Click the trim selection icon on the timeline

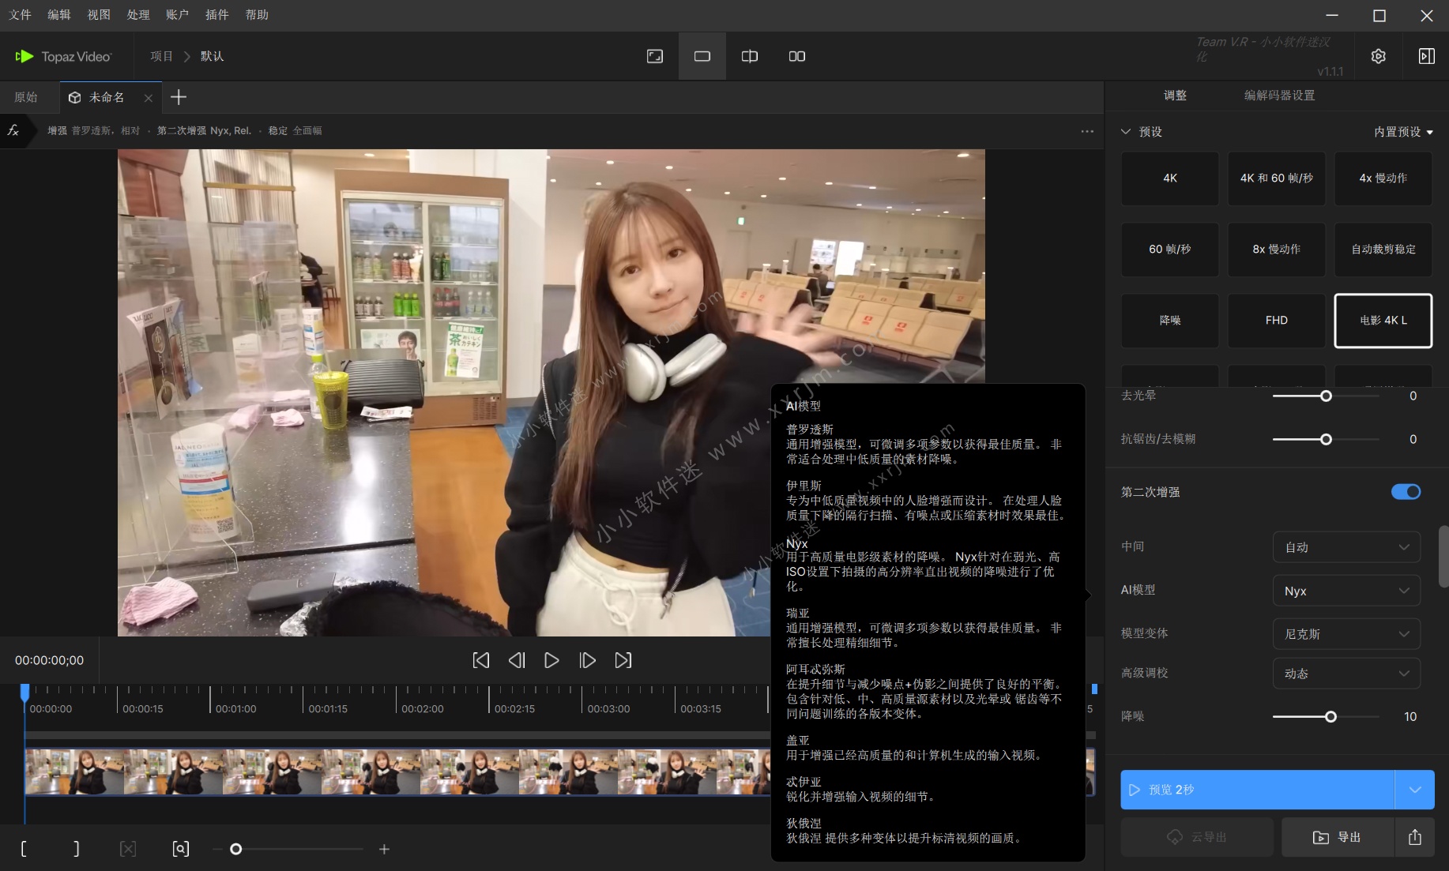coord(128,849)
